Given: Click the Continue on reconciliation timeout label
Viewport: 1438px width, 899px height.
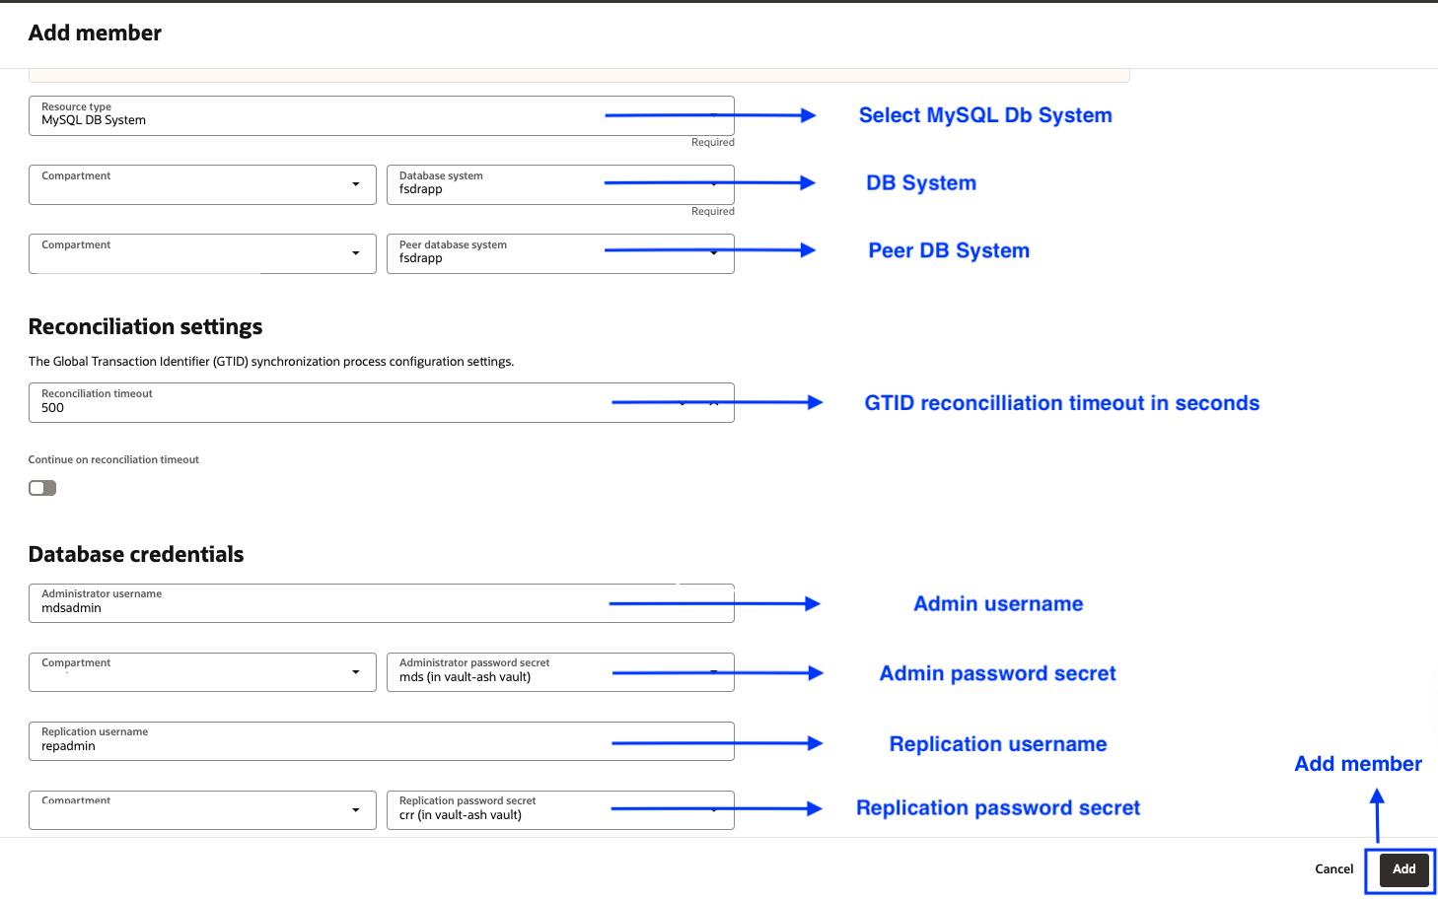Looking at the screenshot, I should tap(113, 459).
